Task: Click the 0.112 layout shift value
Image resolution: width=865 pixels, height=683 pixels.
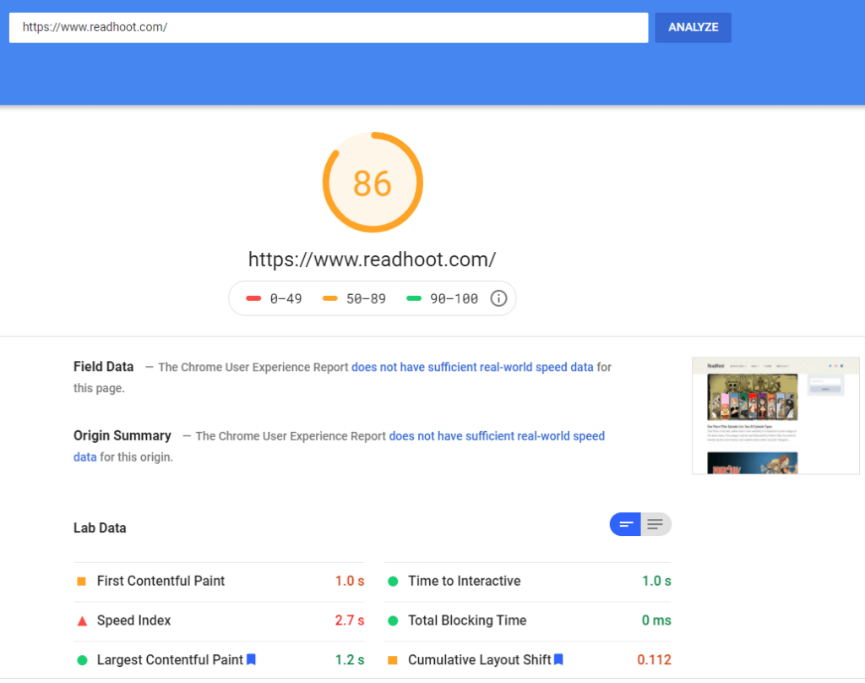Action: (655, 660)
